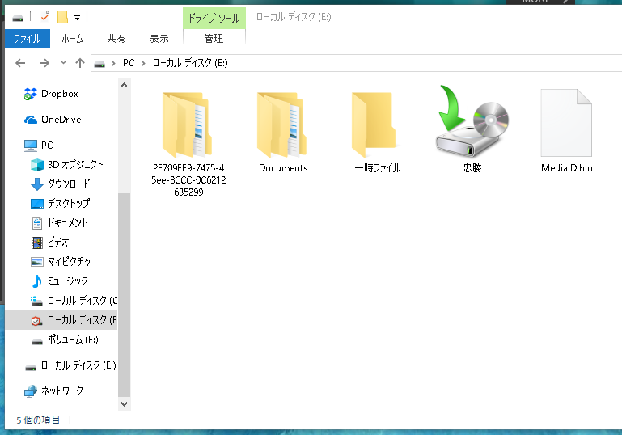Open マイピクチャ in the navigation pane

[70, 262]
